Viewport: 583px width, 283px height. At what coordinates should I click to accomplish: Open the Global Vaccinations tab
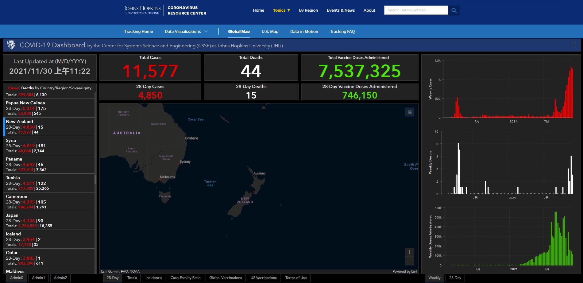pyautogui.click(x=226, y=278)
